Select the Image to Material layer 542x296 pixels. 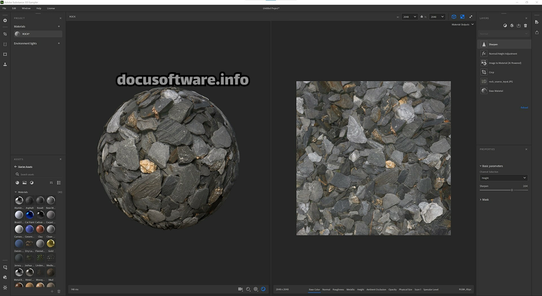[x=504, y=63]
